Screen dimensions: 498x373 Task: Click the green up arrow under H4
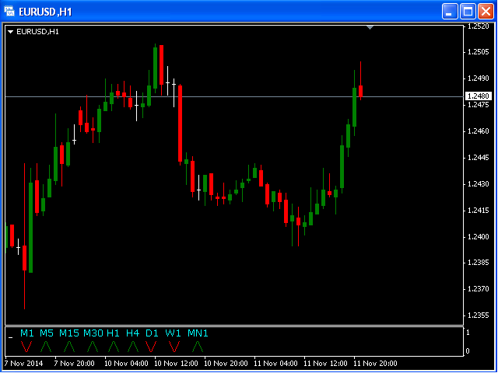[x=133, y=347]
